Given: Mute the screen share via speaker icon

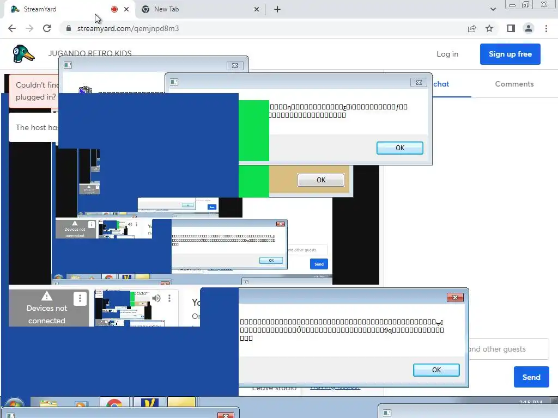Looking at the screenshot, I should click(x=156, y=298).
